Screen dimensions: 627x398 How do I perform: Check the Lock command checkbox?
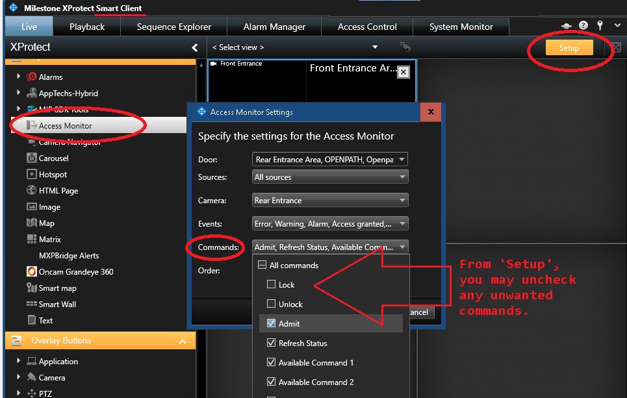click(271, 284)
